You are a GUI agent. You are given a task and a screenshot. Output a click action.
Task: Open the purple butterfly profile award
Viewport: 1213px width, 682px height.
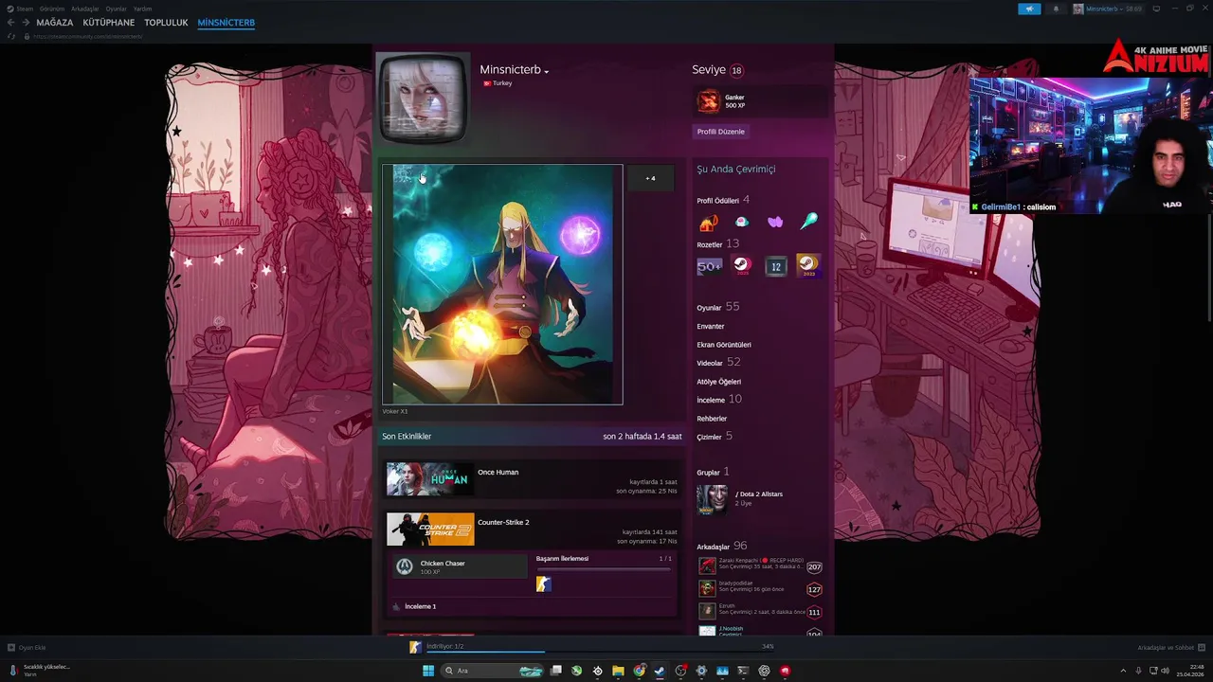pos(775,223)
